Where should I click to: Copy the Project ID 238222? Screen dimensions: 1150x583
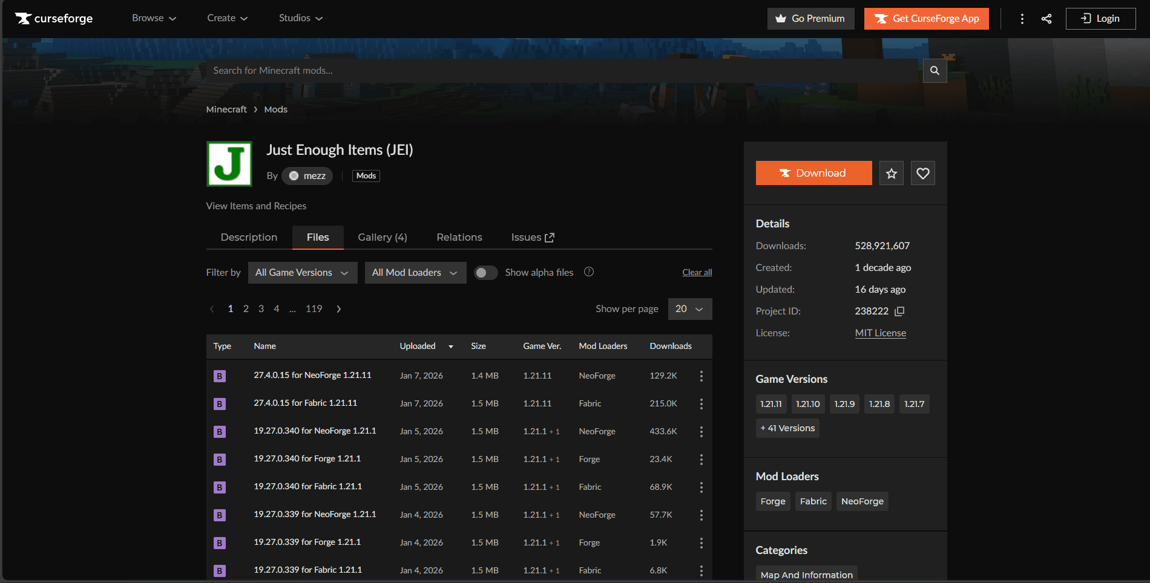tap(899, 311)
